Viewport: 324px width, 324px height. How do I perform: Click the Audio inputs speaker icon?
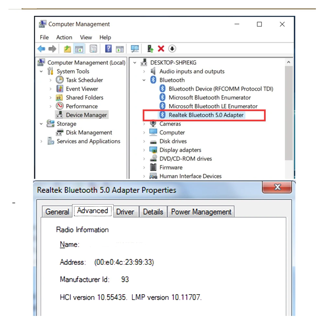point(153,71)
